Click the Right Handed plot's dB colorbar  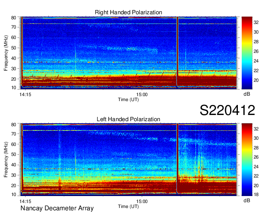(247, 53)
